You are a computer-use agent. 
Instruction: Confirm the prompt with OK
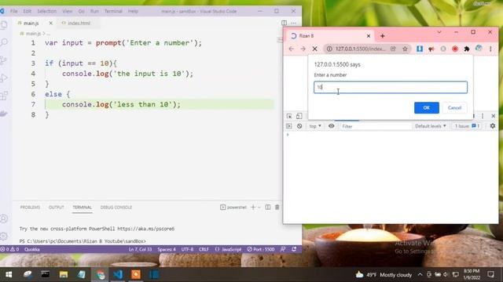coord(426,108)
